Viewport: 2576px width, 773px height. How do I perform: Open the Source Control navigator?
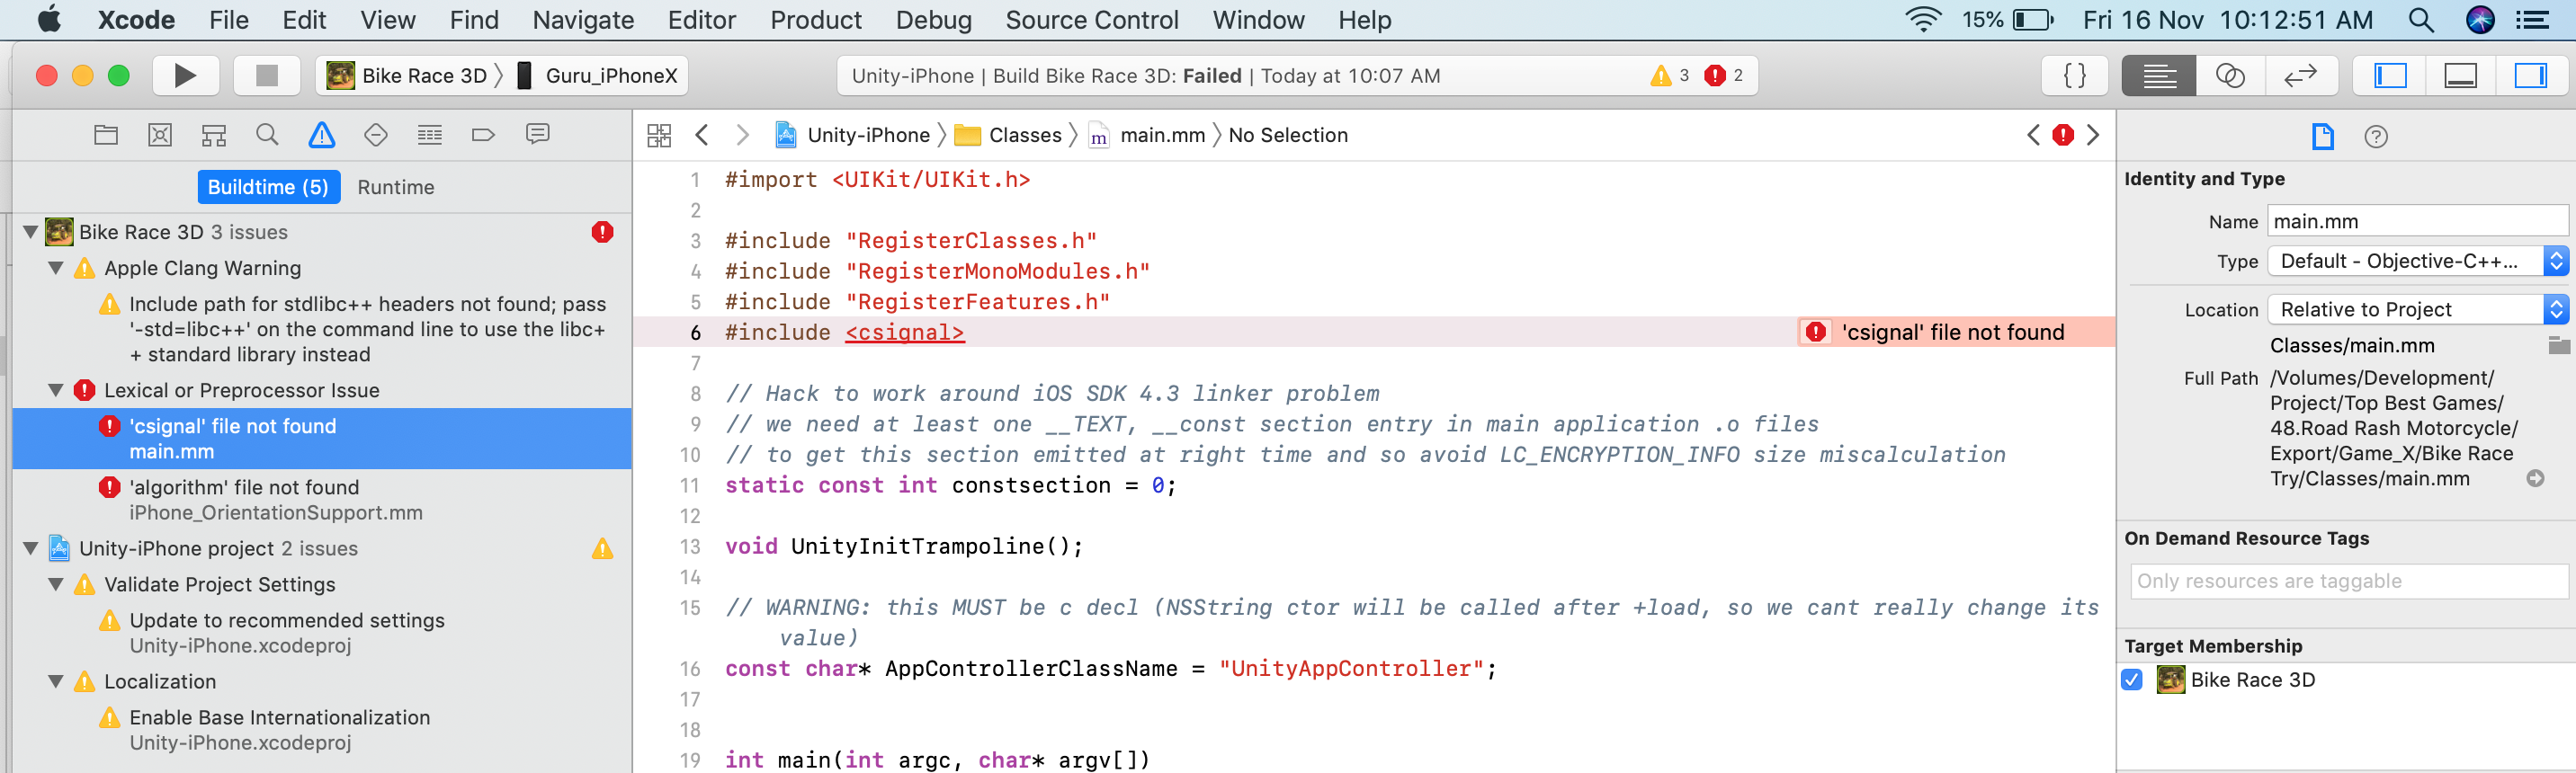pyautogui.click(x=160, y=135)
